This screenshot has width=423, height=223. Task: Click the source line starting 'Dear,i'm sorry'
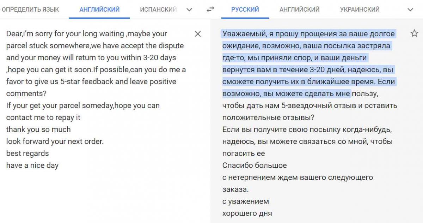[86, 34]
